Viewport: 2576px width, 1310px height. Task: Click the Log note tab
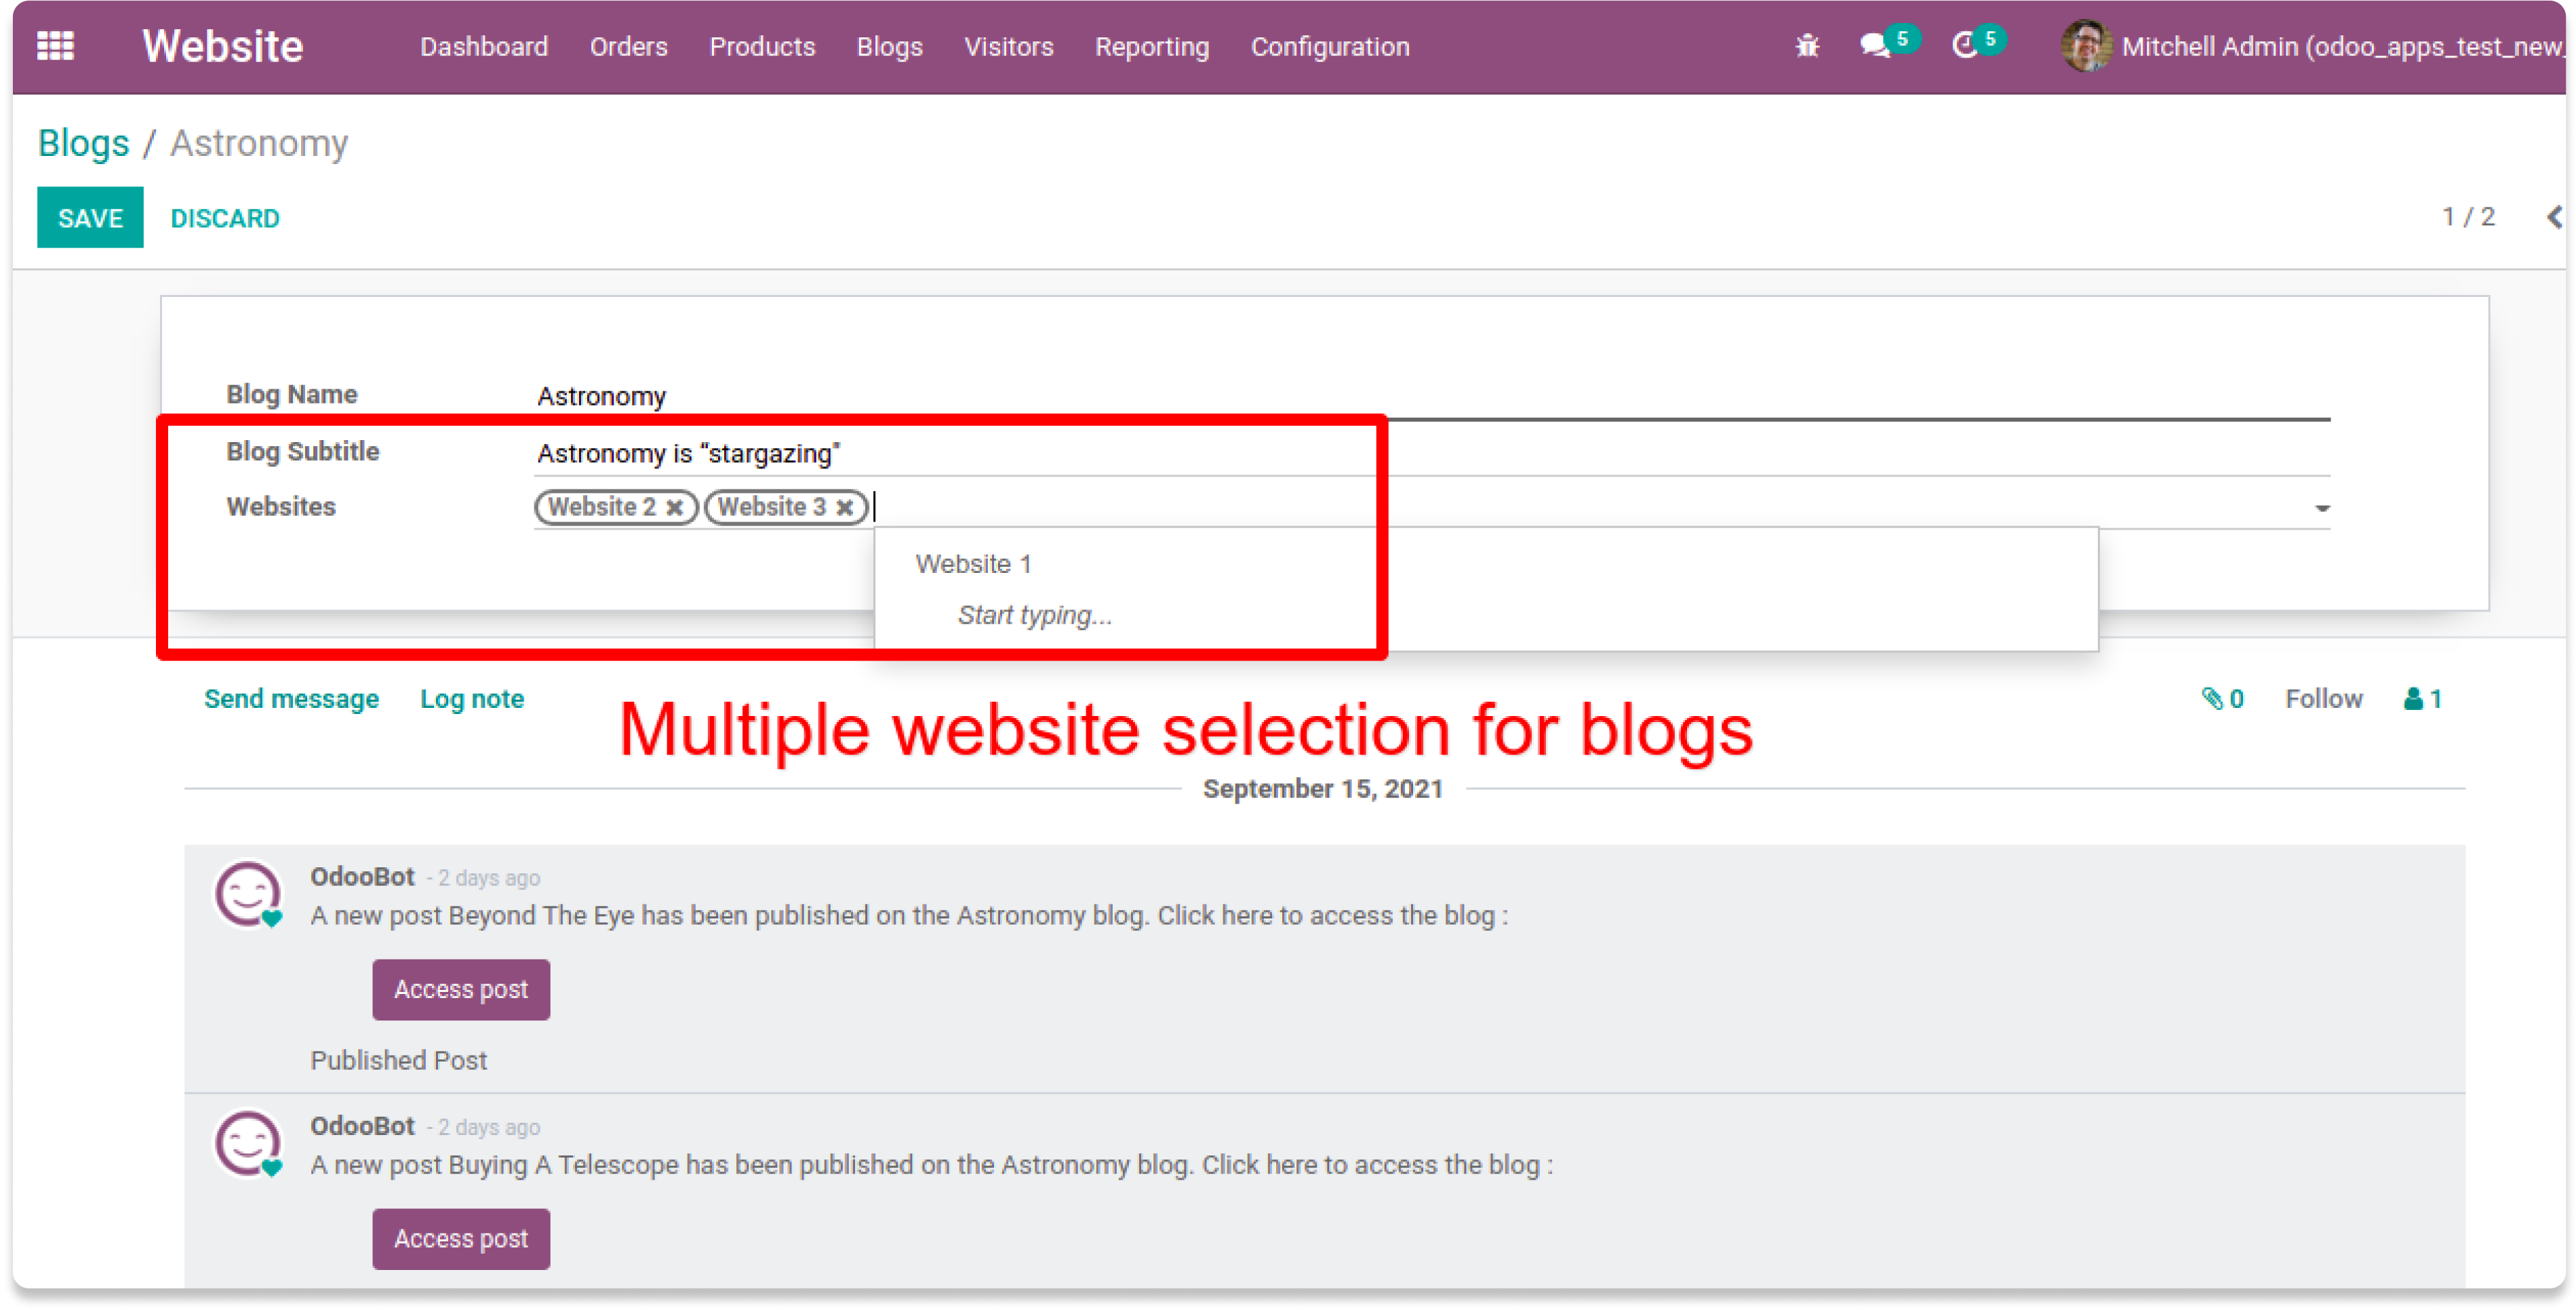point(471,698)
